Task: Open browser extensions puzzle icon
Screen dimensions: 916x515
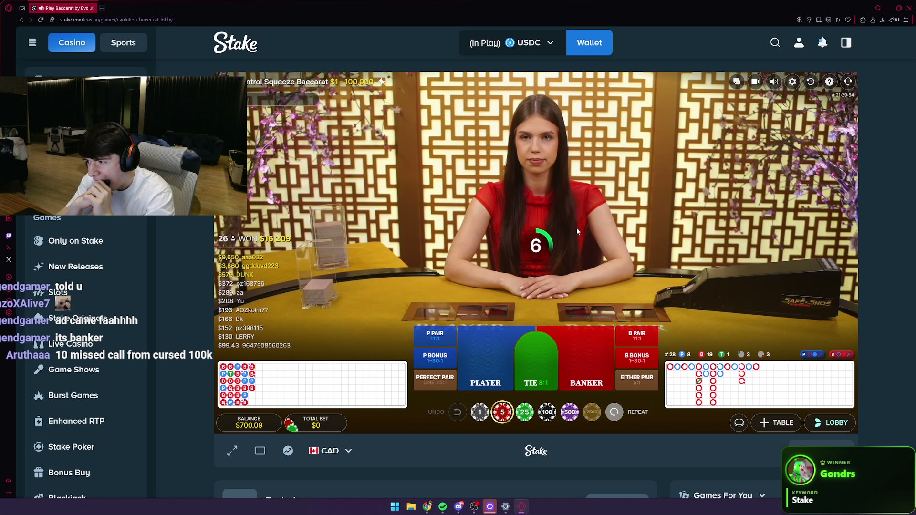Action: [x=863, y=20]
